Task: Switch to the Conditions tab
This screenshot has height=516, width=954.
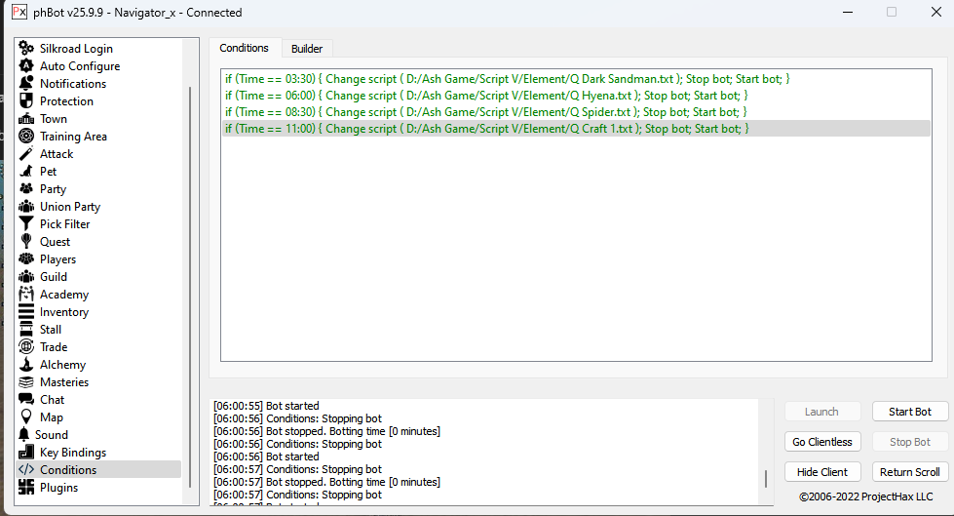Action: pyautogui.click(x=244, y=48)
